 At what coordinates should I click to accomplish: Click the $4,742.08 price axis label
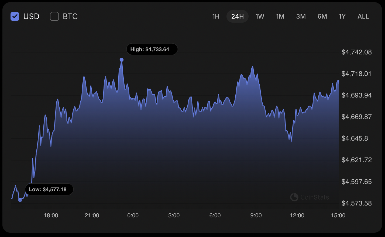(356, 52)
